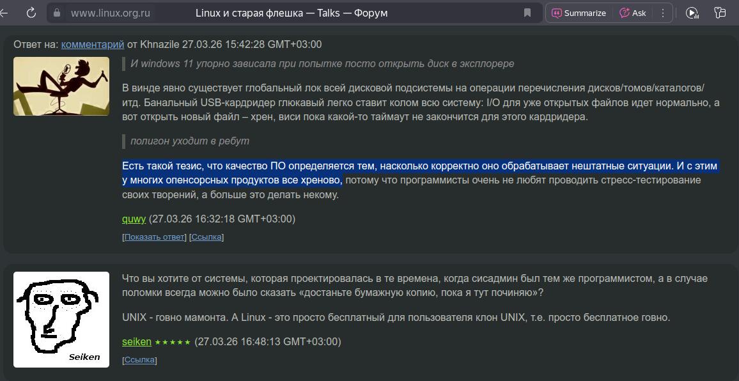Click the lock site info icon
The image size is (739, 381).
57,13
